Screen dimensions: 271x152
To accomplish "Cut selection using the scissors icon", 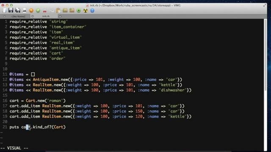I will (x=45, y=11).
